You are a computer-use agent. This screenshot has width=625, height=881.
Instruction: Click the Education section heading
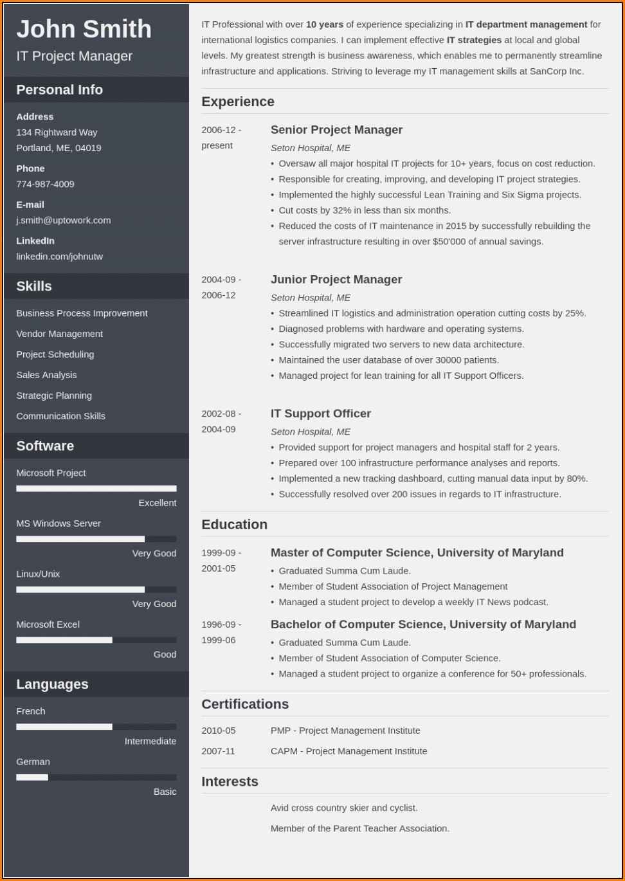tap(235, 525)
